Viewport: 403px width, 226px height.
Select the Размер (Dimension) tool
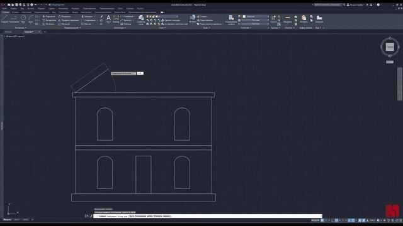pos(116,19)
